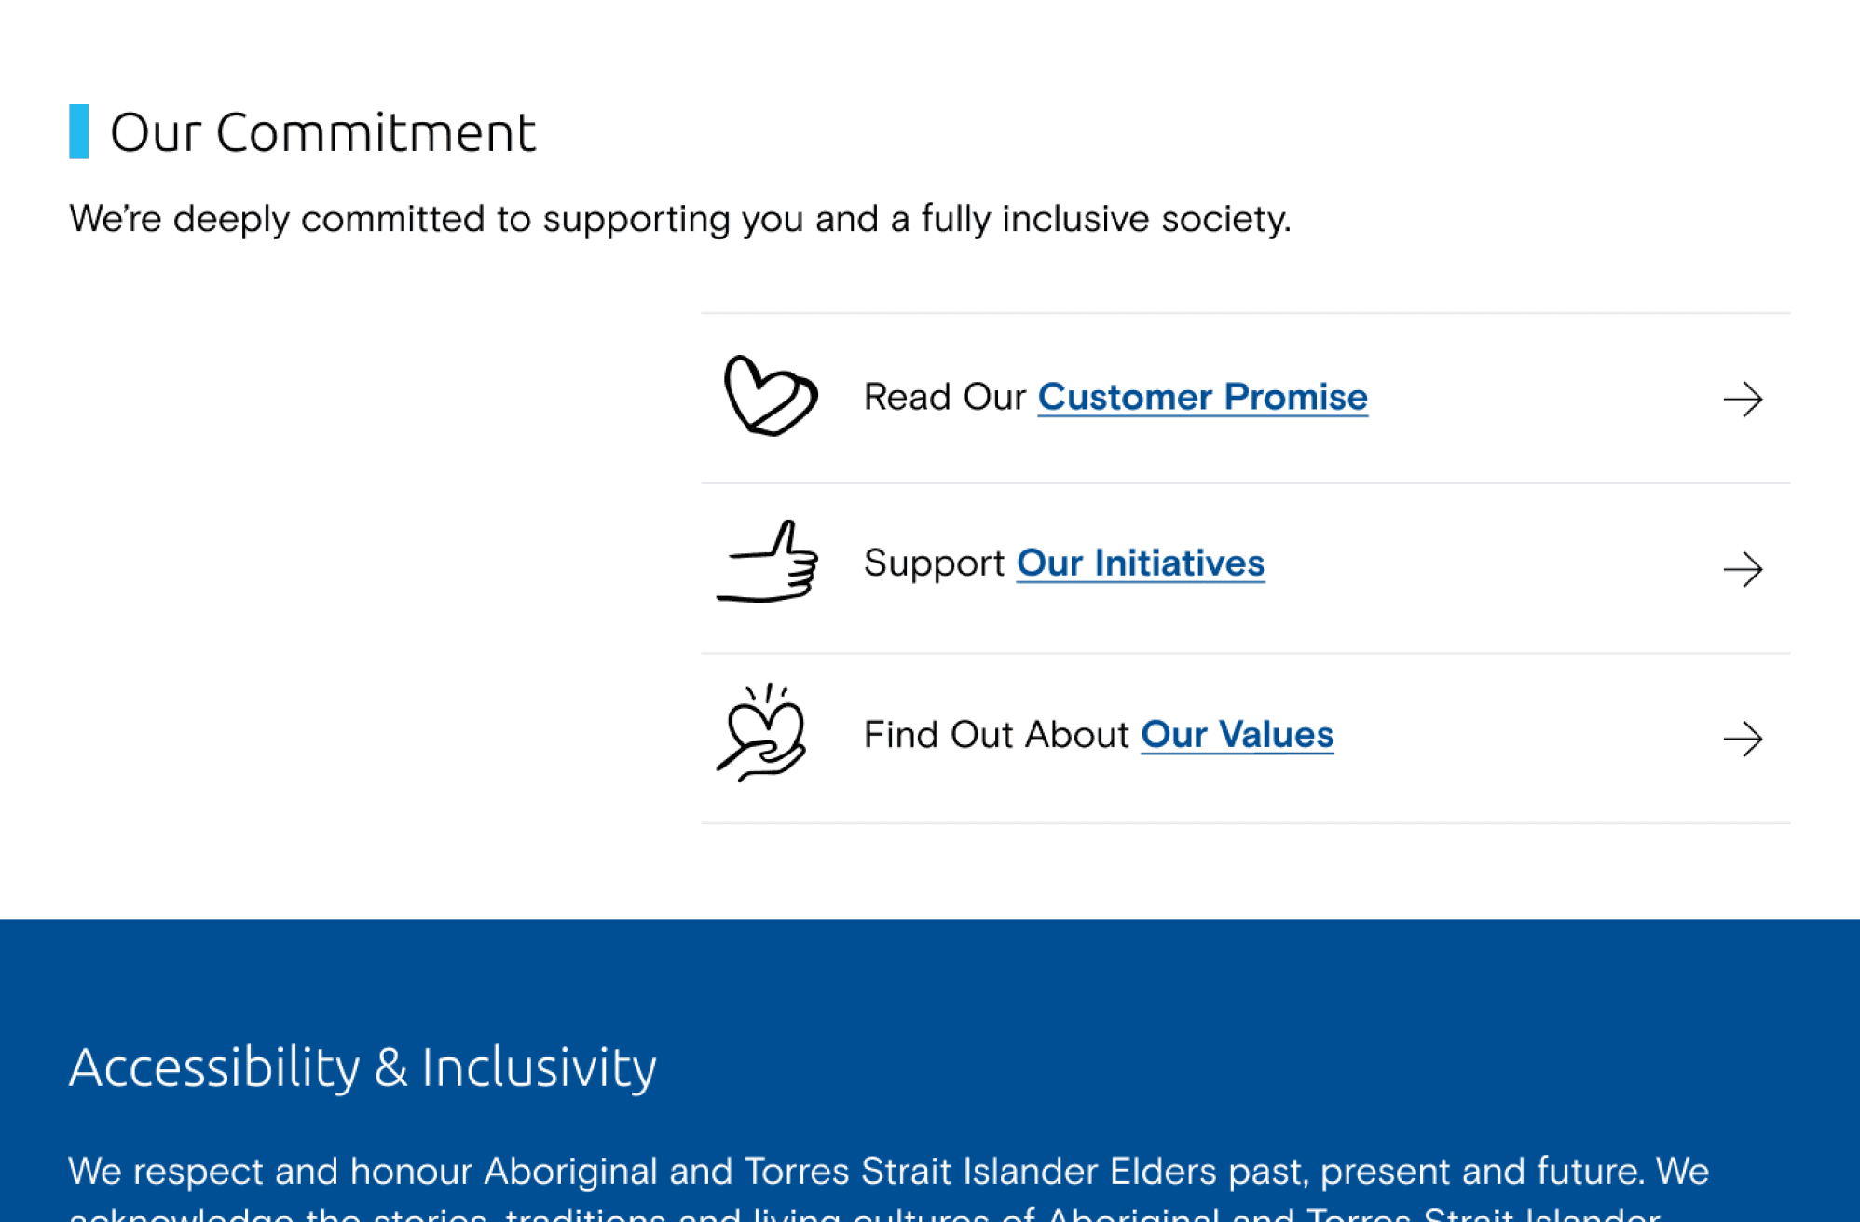This screenshot has width=1860, height=1222.
Task: Click the Accessibility & Inclusivity heading
Action: (x=362, y=1067)
